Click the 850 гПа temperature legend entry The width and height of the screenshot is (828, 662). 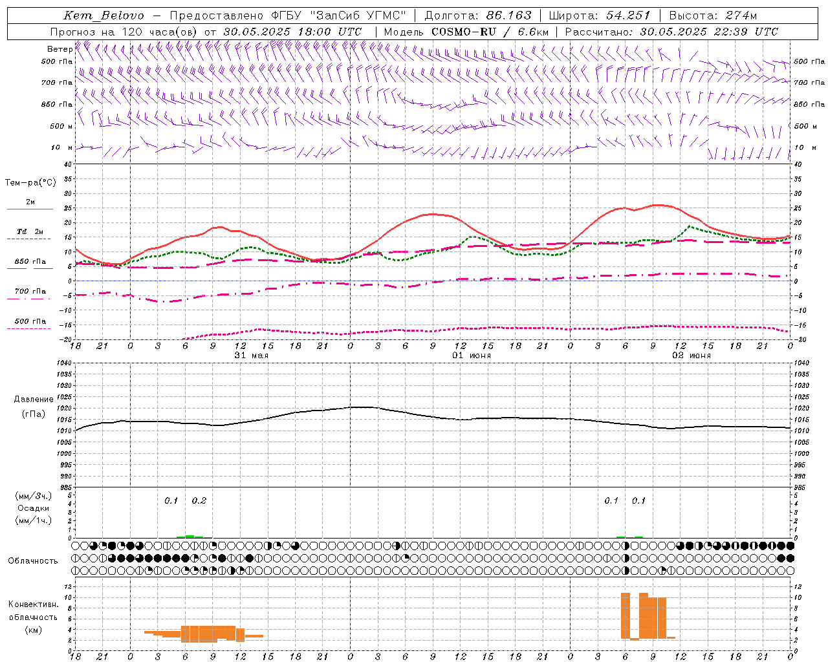(30, 262)
